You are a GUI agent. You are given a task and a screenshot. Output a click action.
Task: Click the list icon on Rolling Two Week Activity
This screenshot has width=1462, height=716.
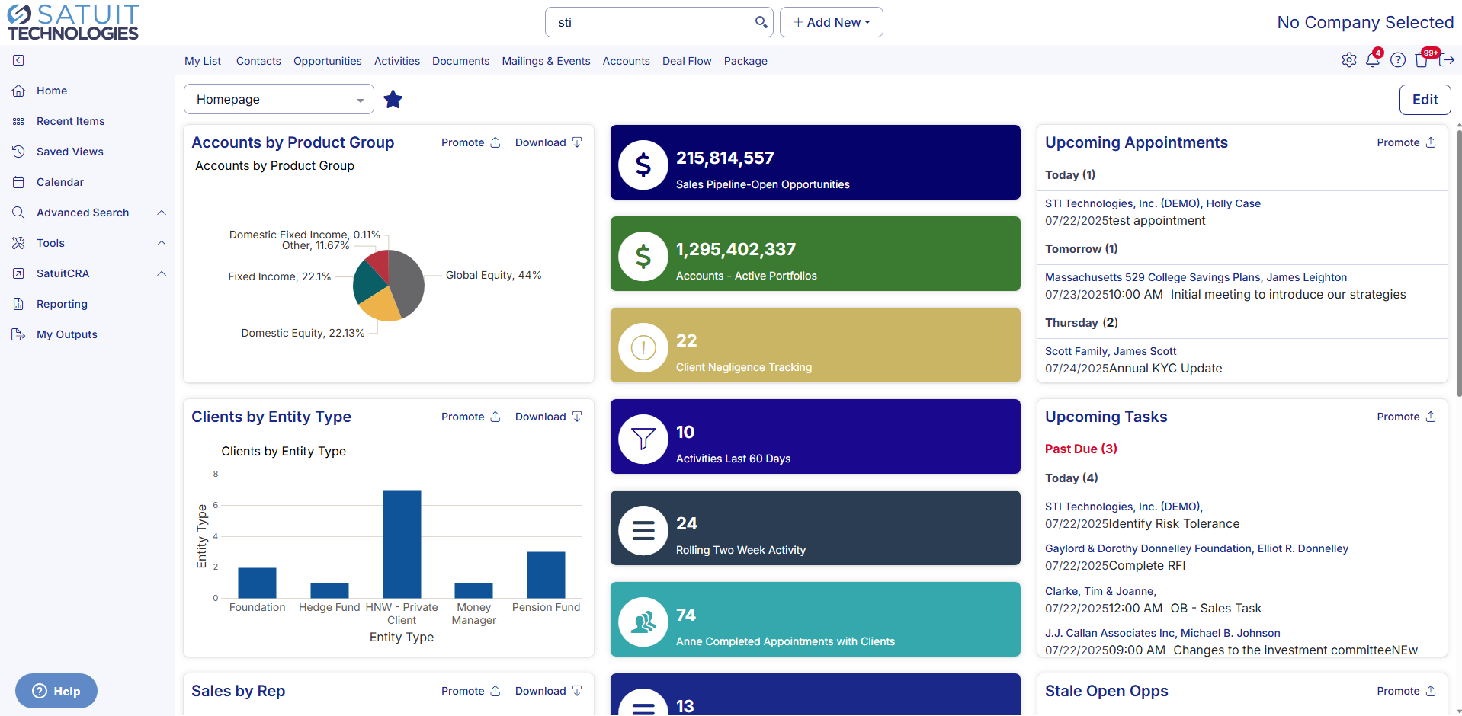[643, 530]
